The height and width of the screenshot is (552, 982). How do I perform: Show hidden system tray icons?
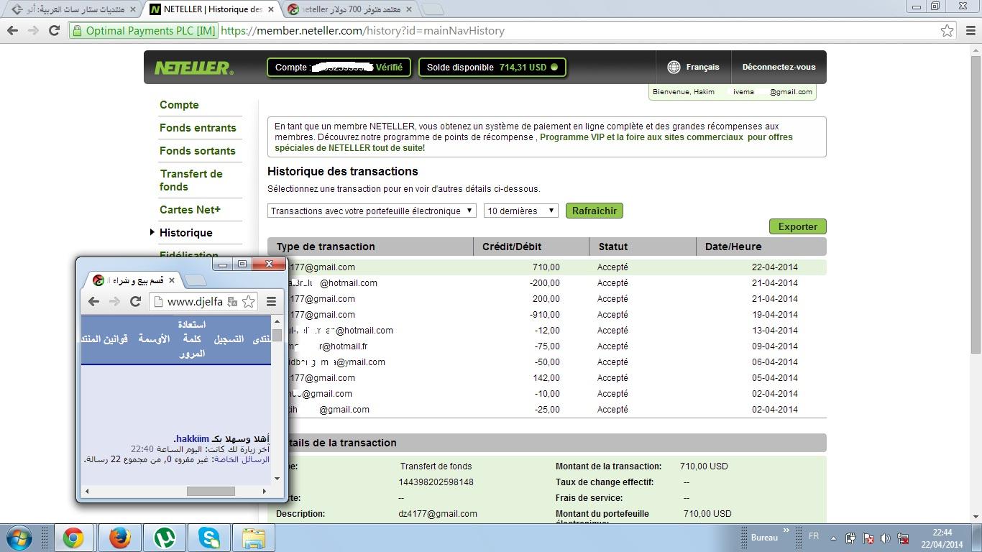tap(833, 538)
